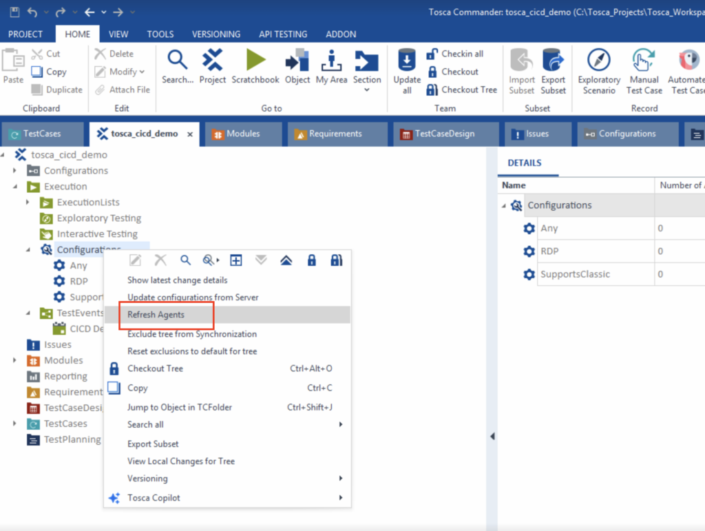
Task: Collapse Configurations in the Details panel
Action: coord(503,205)
